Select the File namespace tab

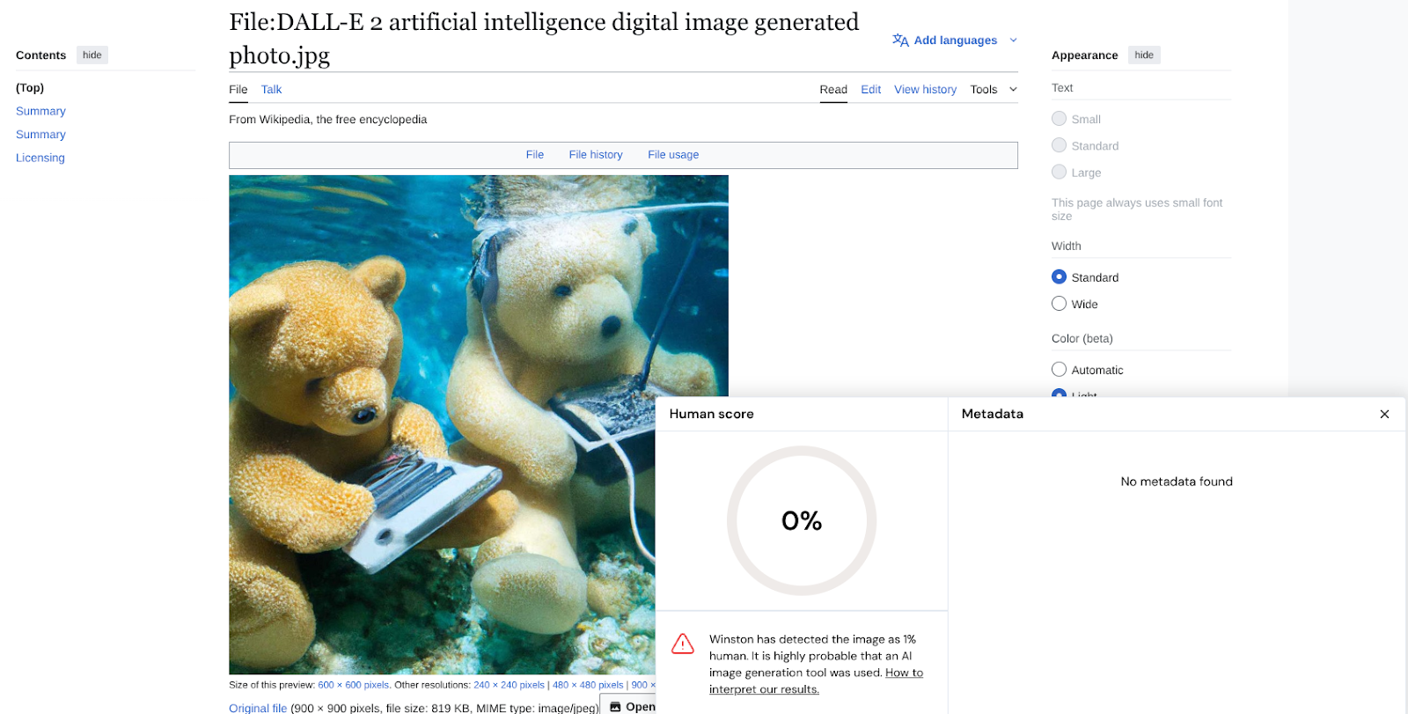[x=238, y=90]
